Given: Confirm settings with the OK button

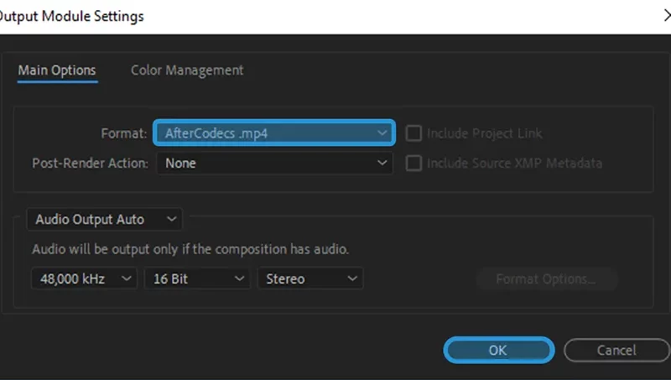Looking at the screenshot, I should coord(499,350).
